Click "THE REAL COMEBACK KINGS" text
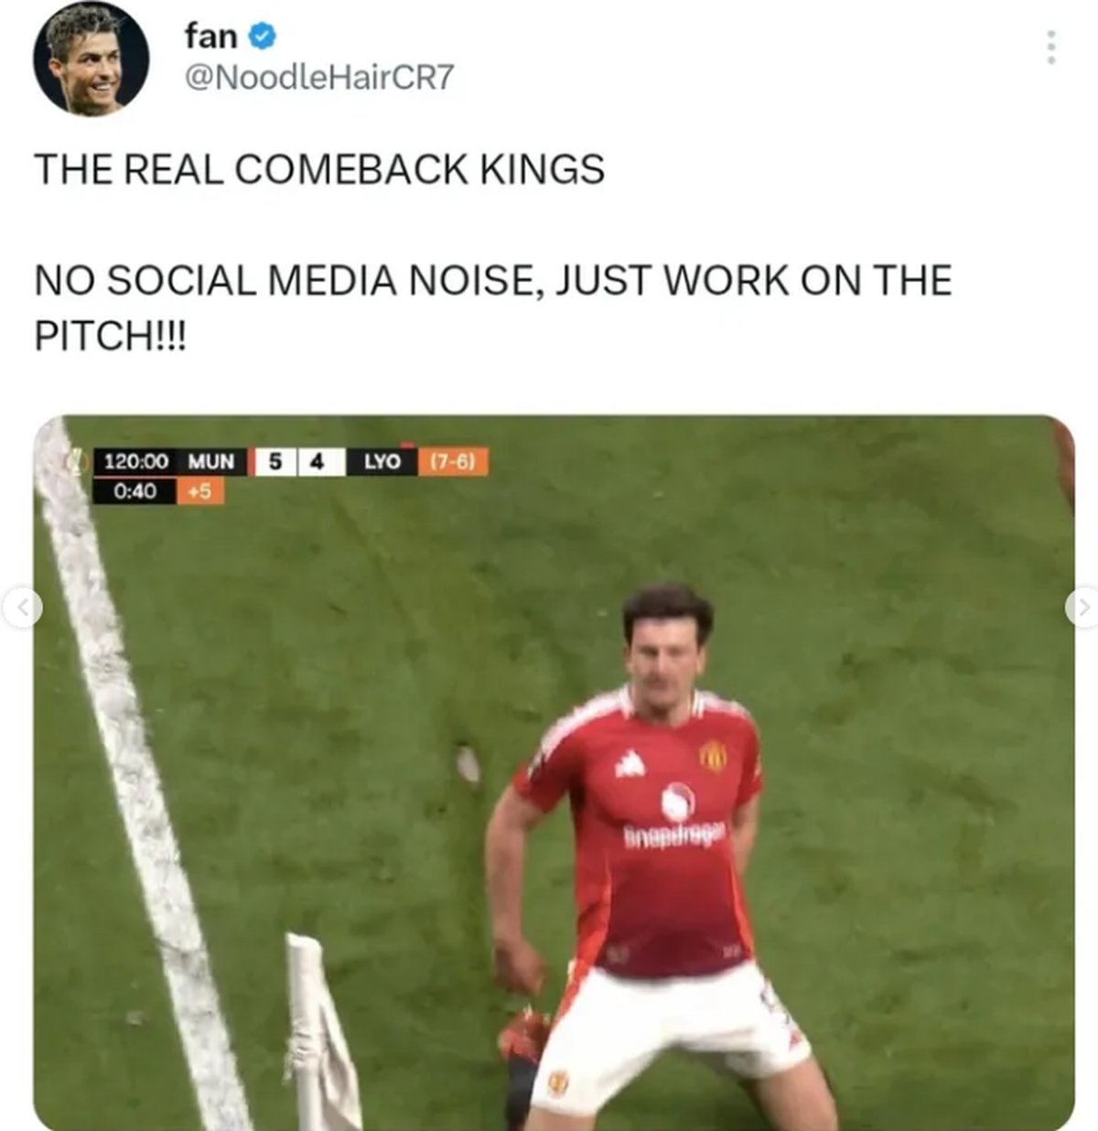Viewport: 1098px width, 1131px height. 319,169
